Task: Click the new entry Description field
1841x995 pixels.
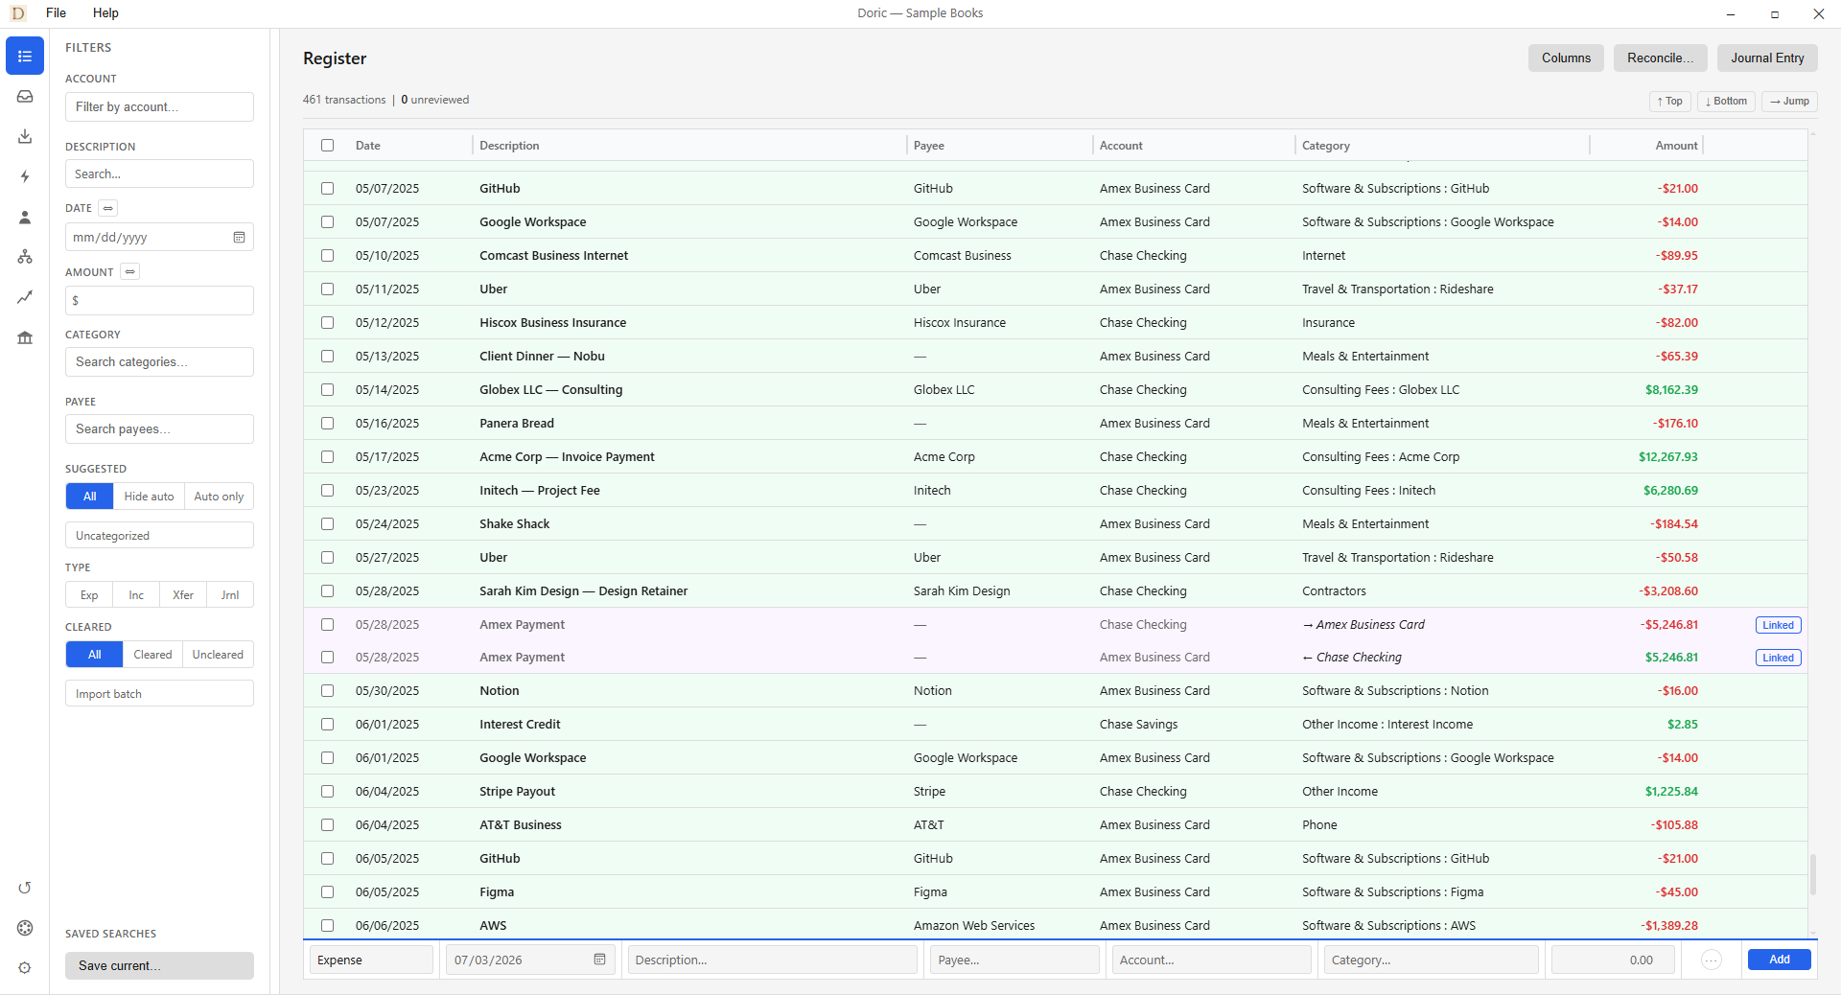Action: [772, 960]
